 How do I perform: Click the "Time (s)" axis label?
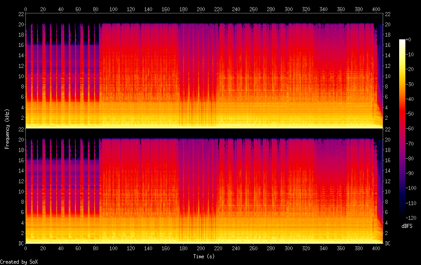205,257
